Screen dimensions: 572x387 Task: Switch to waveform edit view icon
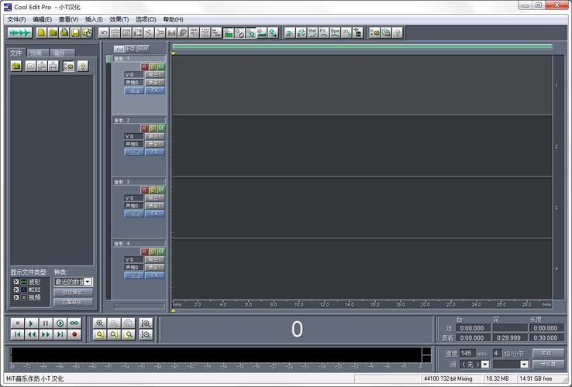point(19,33)
